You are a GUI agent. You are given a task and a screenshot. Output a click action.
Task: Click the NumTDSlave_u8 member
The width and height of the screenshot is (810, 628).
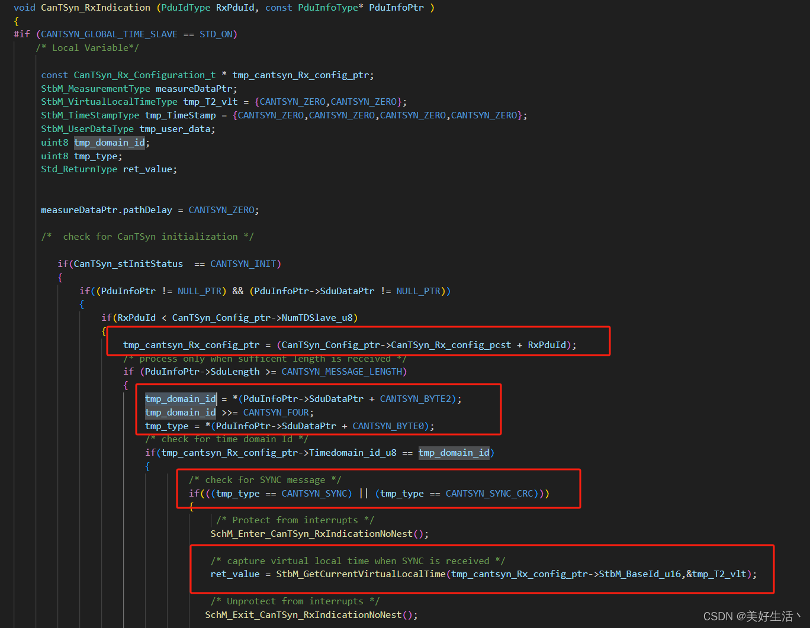[317, 317]
